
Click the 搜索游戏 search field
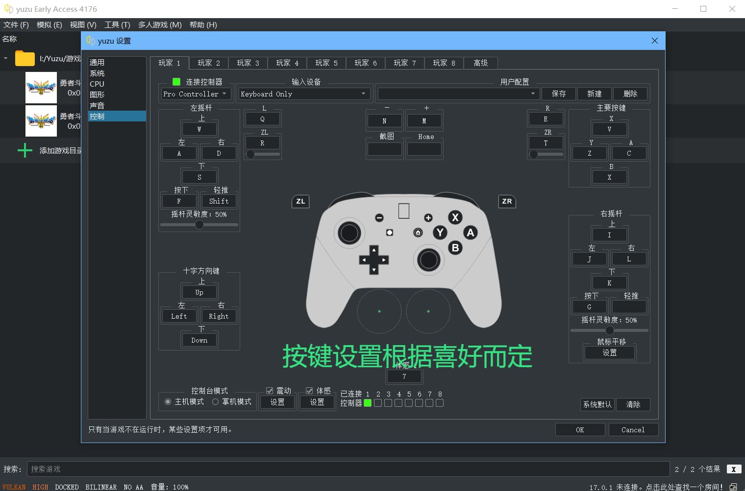[348, 469]
